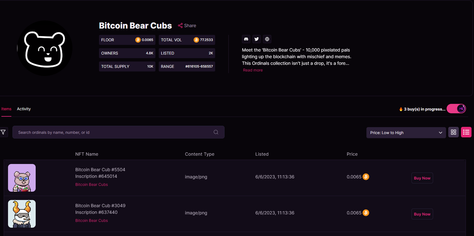The image size is (474, 236).
Task: Buy Bitcoin Bear Cub #5504 now
Action: point(422,178)
